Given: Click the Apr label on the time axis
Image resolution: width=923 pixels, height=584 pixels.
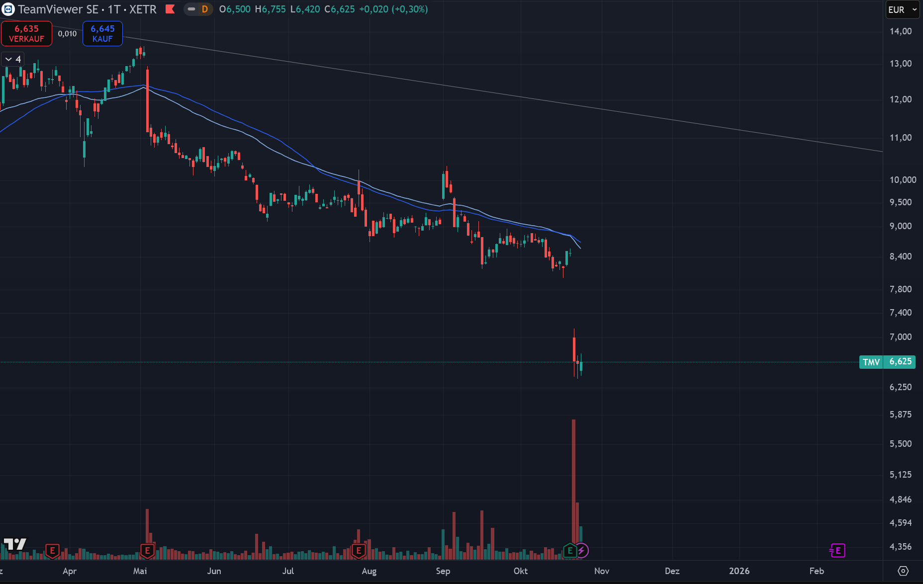Looking at the screenshot, I should click(70, 571).
